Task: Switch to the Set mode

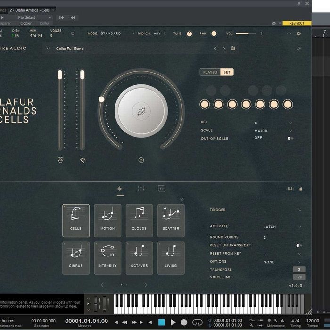Action: tap(227, 72)
